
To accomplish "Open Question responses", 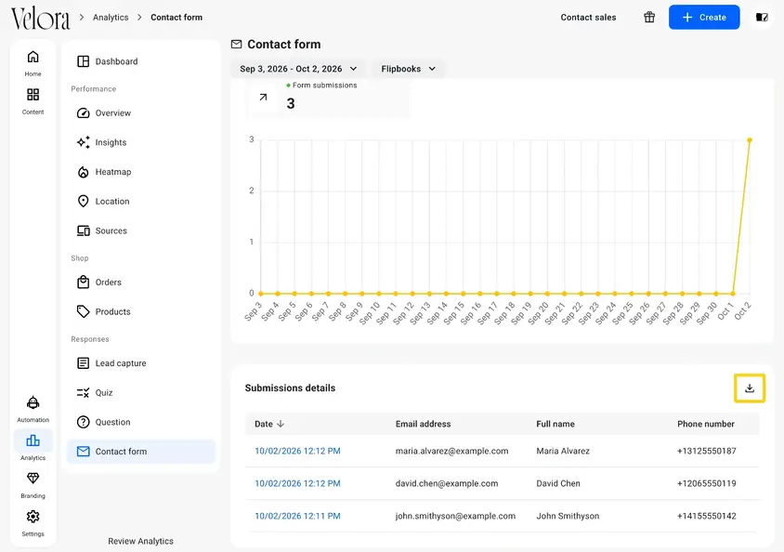I will click(141, 423).
